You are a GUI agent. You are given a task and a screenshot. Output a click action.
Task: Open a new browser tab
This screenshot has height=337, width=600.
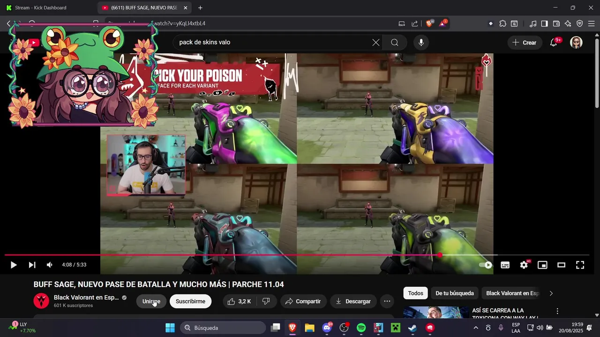200,8
